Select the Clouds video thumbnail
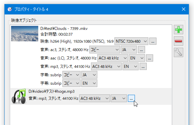 tap(25, 34)
